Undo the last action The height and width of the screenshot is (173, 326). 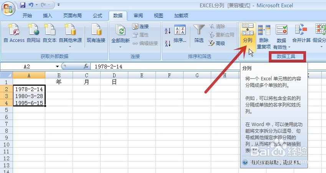click(x=31, y=5)
